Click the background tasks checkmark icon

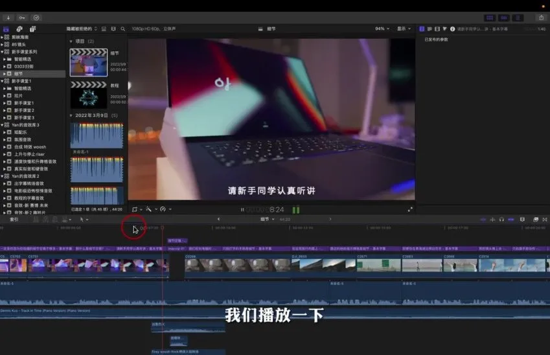tap(36, 17)
